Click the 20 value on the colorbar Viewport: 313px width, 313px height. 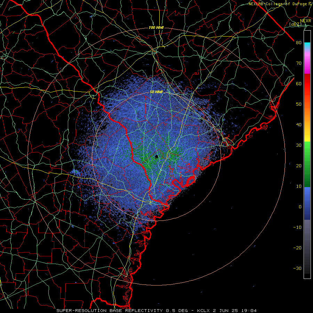pyautogui.click(x=299, y=166)
